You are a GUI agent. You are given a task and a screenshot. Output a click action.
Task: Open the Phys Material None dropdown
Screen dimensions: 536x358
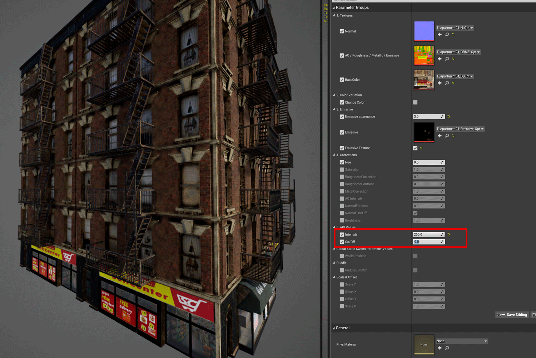click(x=462, y=341)
